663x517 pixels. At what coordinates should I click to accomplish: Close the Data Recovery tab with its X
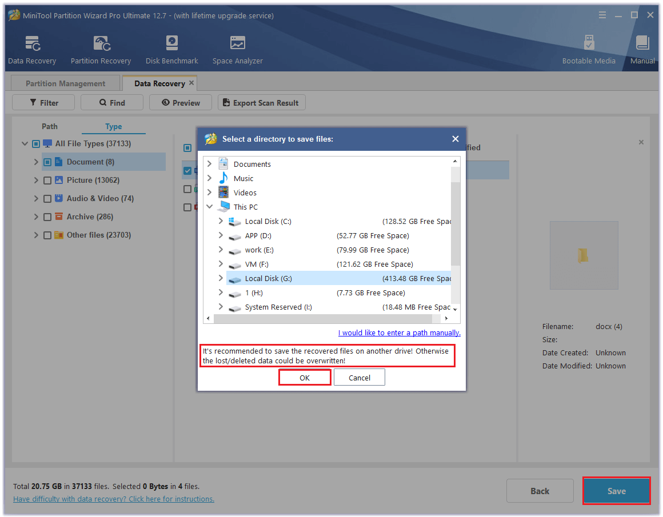pyautogui.click(x=191, y=83)
